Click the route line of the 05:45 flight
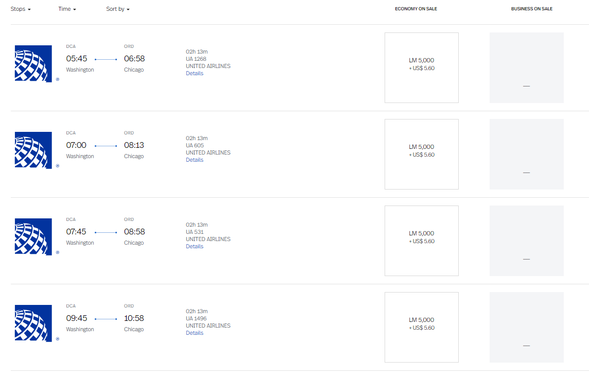The height and width of the screenshot is (376, 589). coord(106,59)
